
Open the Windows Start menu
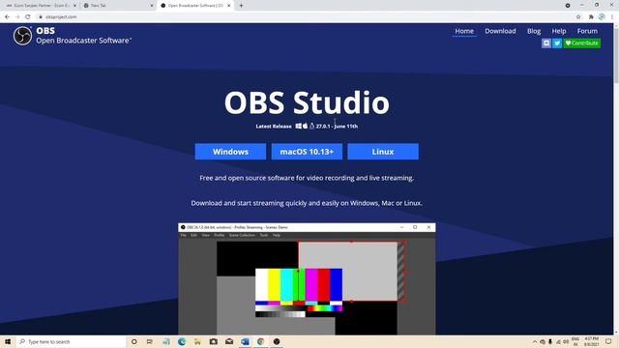point(8,341)
